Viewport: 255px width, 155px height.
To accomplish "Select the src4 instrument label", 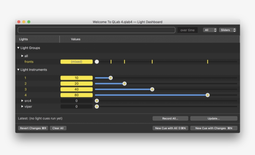I will 28,101.
